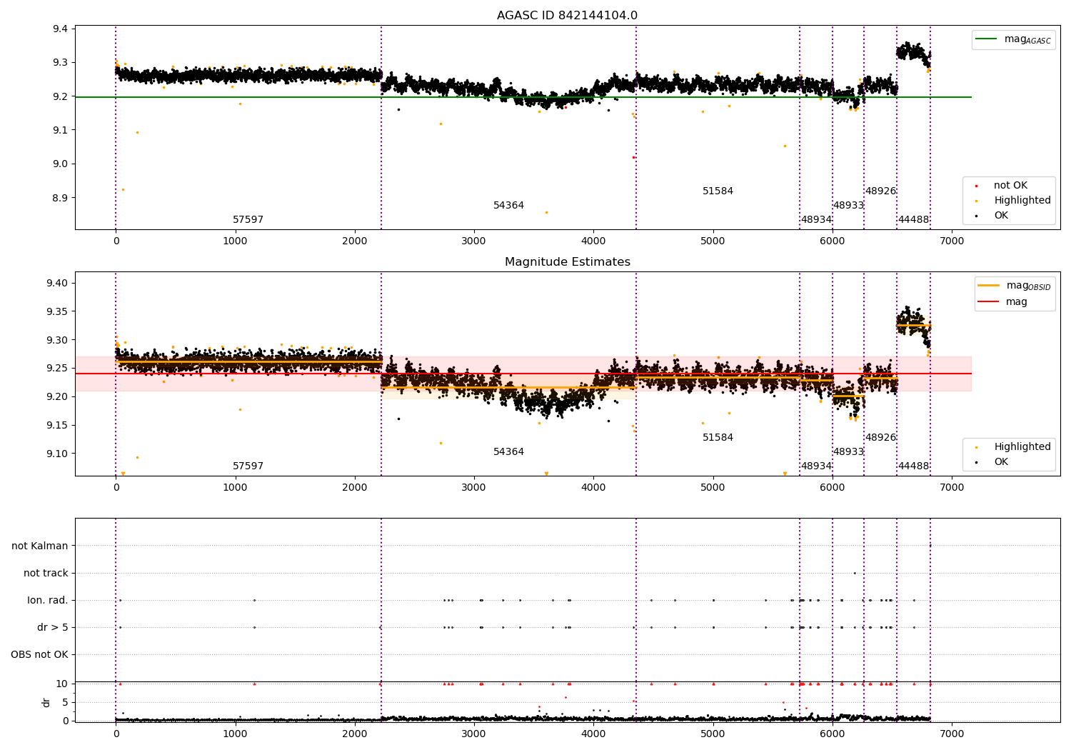Select the 'OK' entry in top plot legend

coord(1001,216)
